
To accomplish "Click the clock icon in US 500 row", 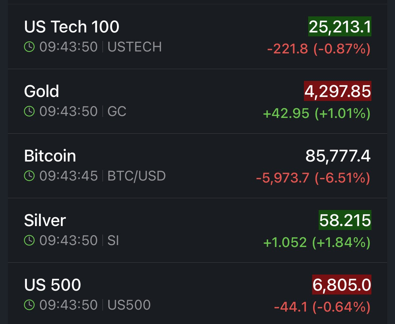I will 29,305.
